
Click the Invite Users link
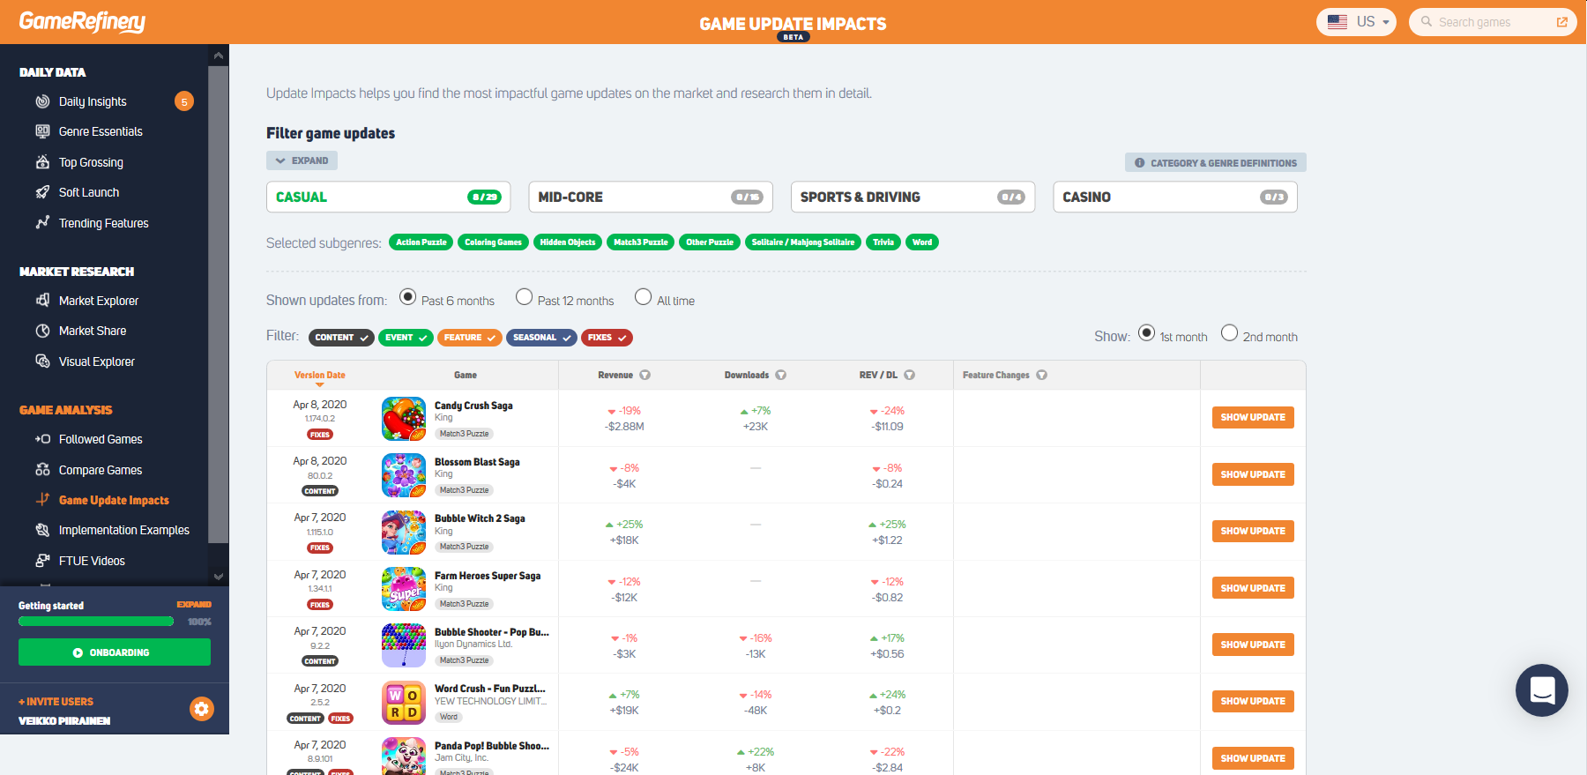tap(56, 702)
